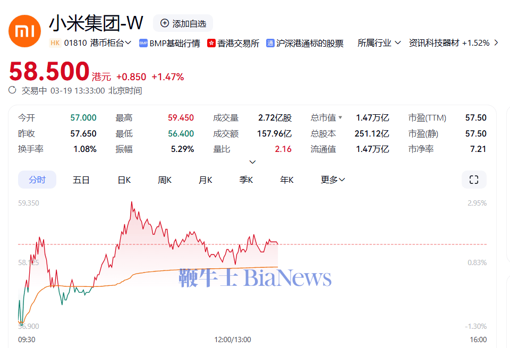Switch to the 季K quarterly chart tab
The height and width of the screenshot is (348, 510).
click(x=246, y=180)
